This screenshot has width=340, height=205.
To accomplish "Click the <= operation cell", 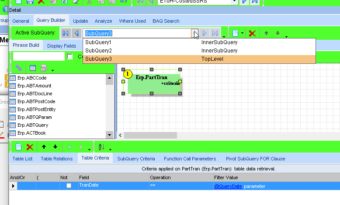I will [181, 185].
